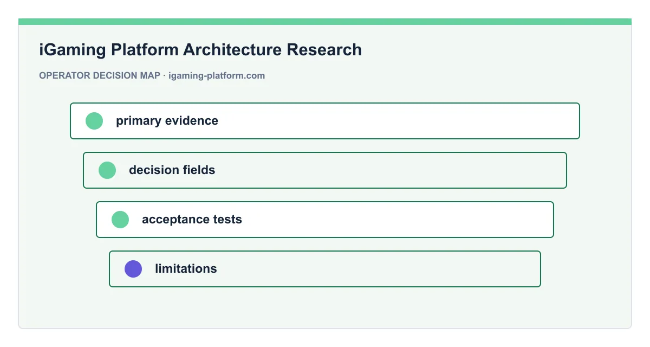Click the green dot beside acceptance tests

pos(120,220)
